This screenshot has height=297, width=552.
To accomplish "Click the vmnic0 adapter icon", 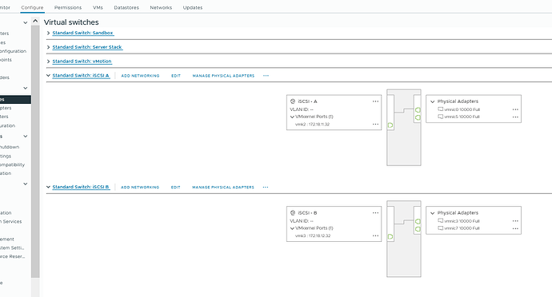I will (441, 109).
